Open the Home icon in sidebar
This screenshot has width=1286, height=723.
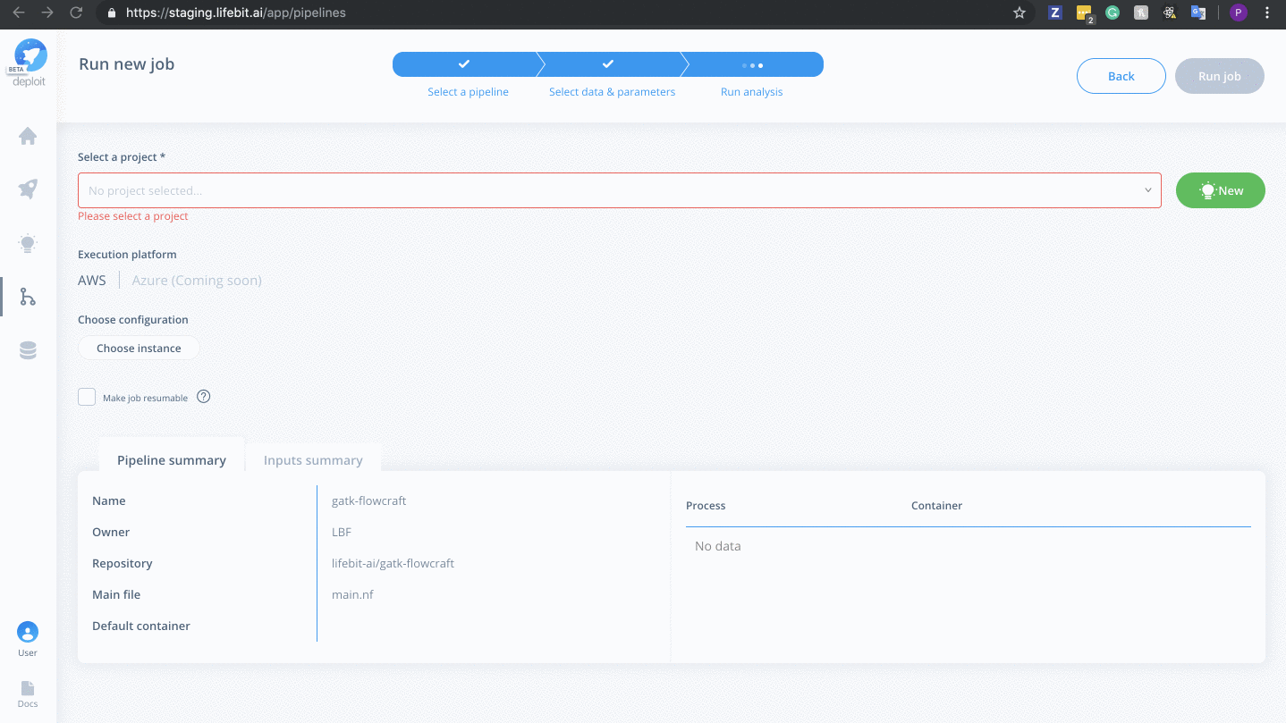pyautogui.click(x=28, y=136)
